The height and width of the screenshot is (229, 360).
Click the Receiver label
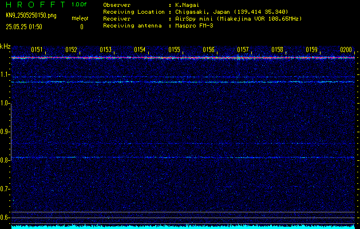pos(117,19)
